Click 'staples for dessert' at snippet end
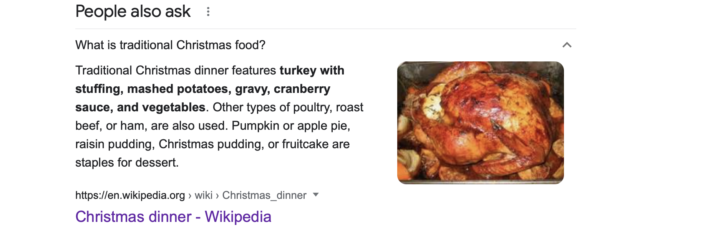713x248 pixels. tap(126, 162)
